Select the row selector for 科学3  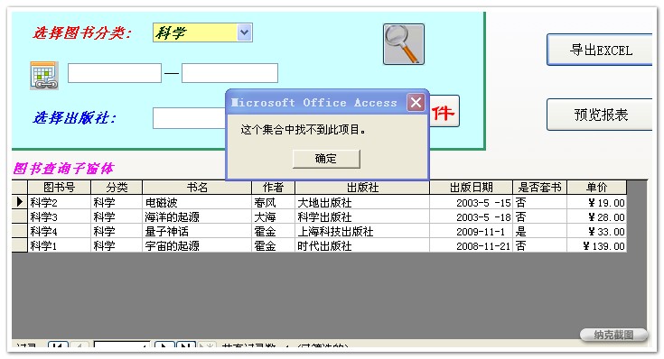pos(20,216)
